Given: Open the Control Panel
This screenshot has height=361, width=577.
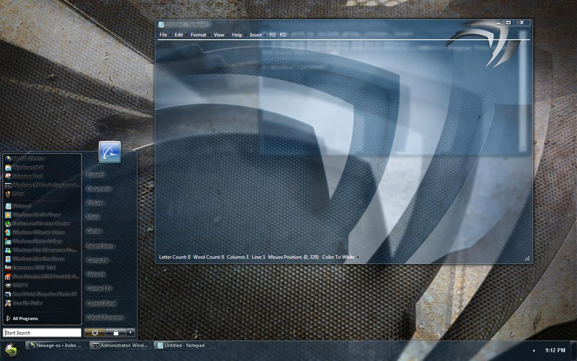Looking at the screenshot, I should click(101, 303).
